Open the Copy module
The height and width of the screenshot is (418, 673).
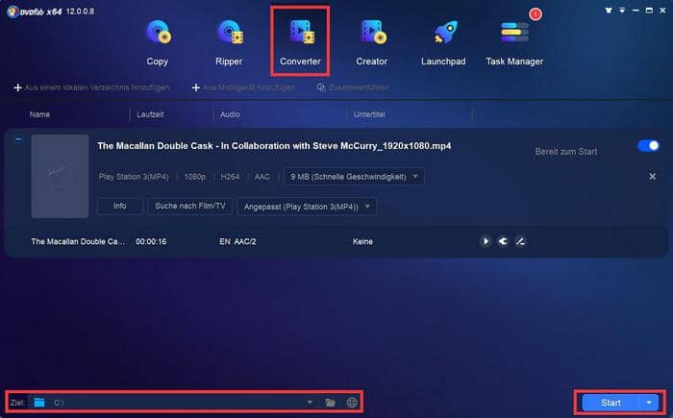tap(158, 42)
